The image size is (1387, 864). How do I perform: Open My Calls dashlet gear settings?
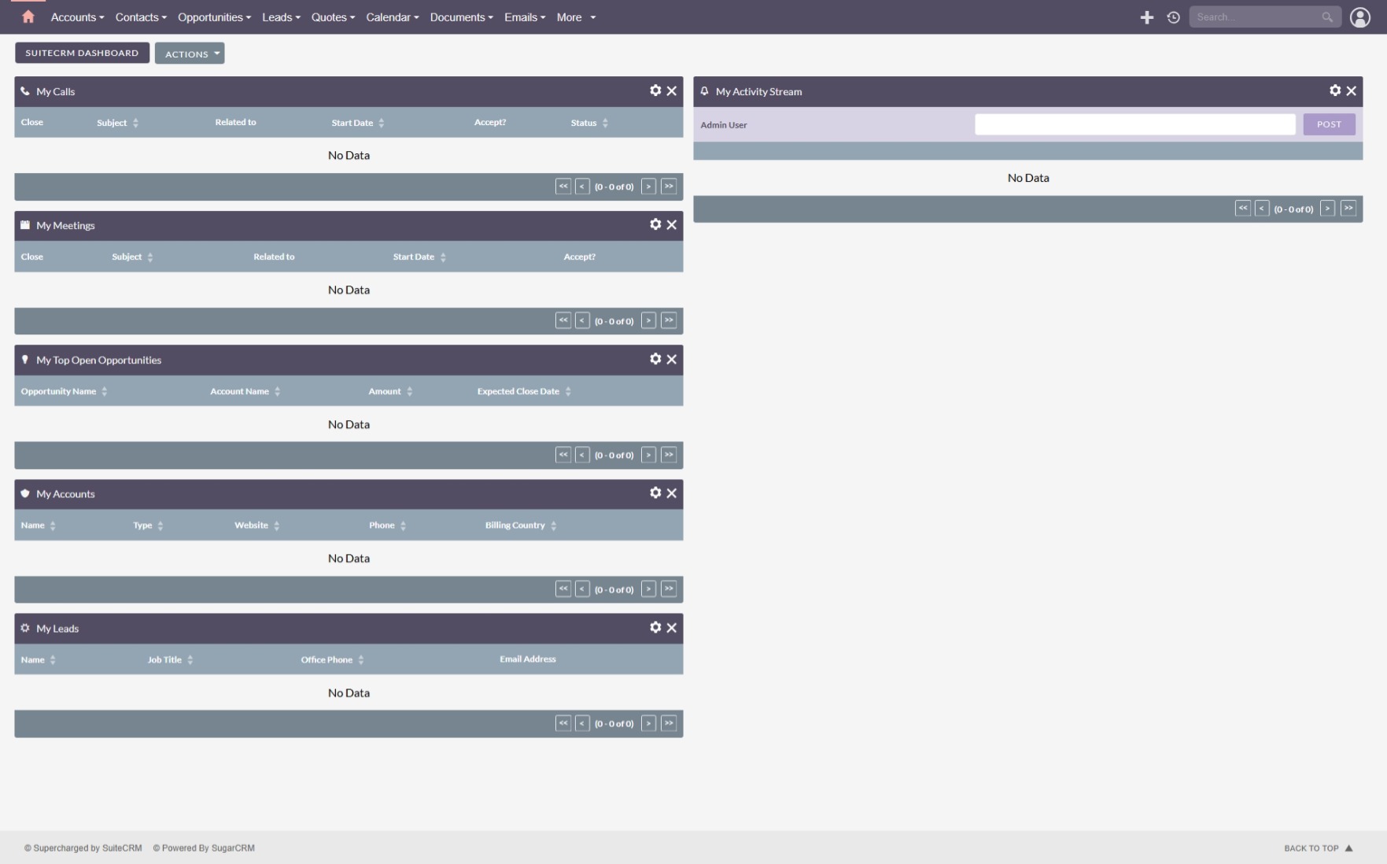tap(655, 90)
